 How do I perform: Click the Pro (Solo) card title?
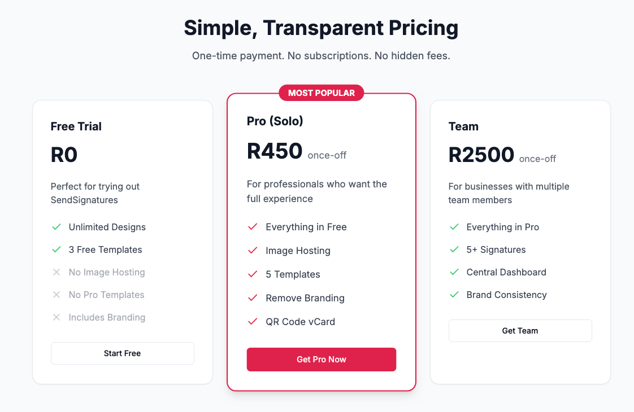(275, 121)
